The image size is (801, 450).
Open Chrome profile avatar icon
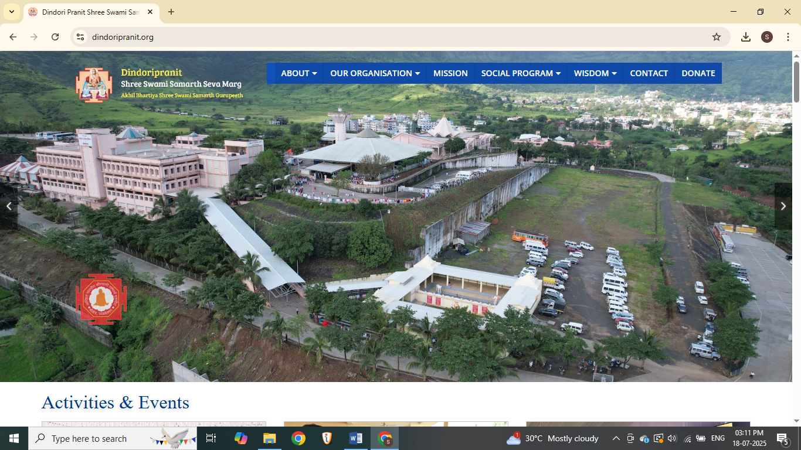[x=766, y=37]
